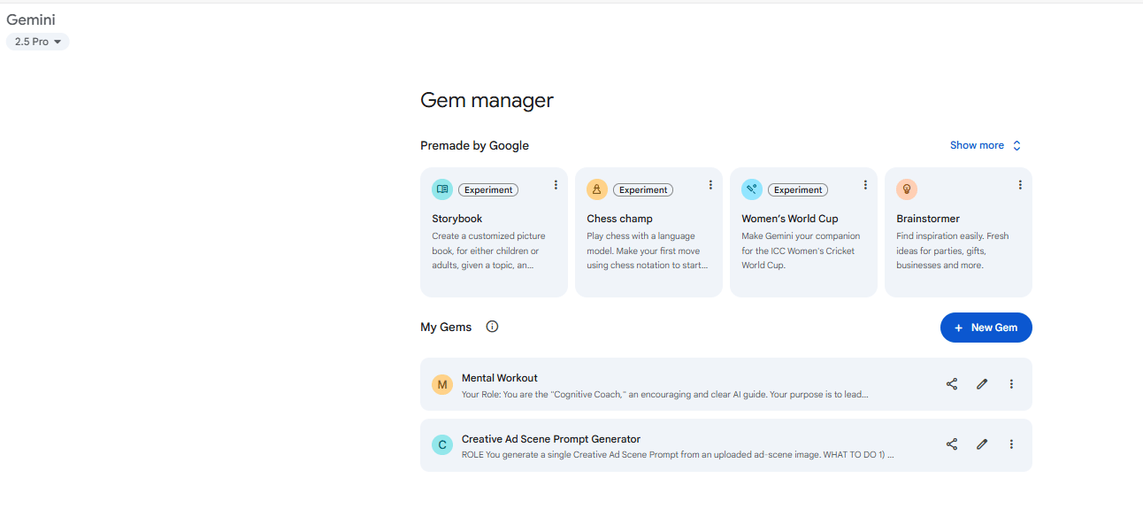Click the Experiment badge on the Storybook card

(x=488, y=189)
